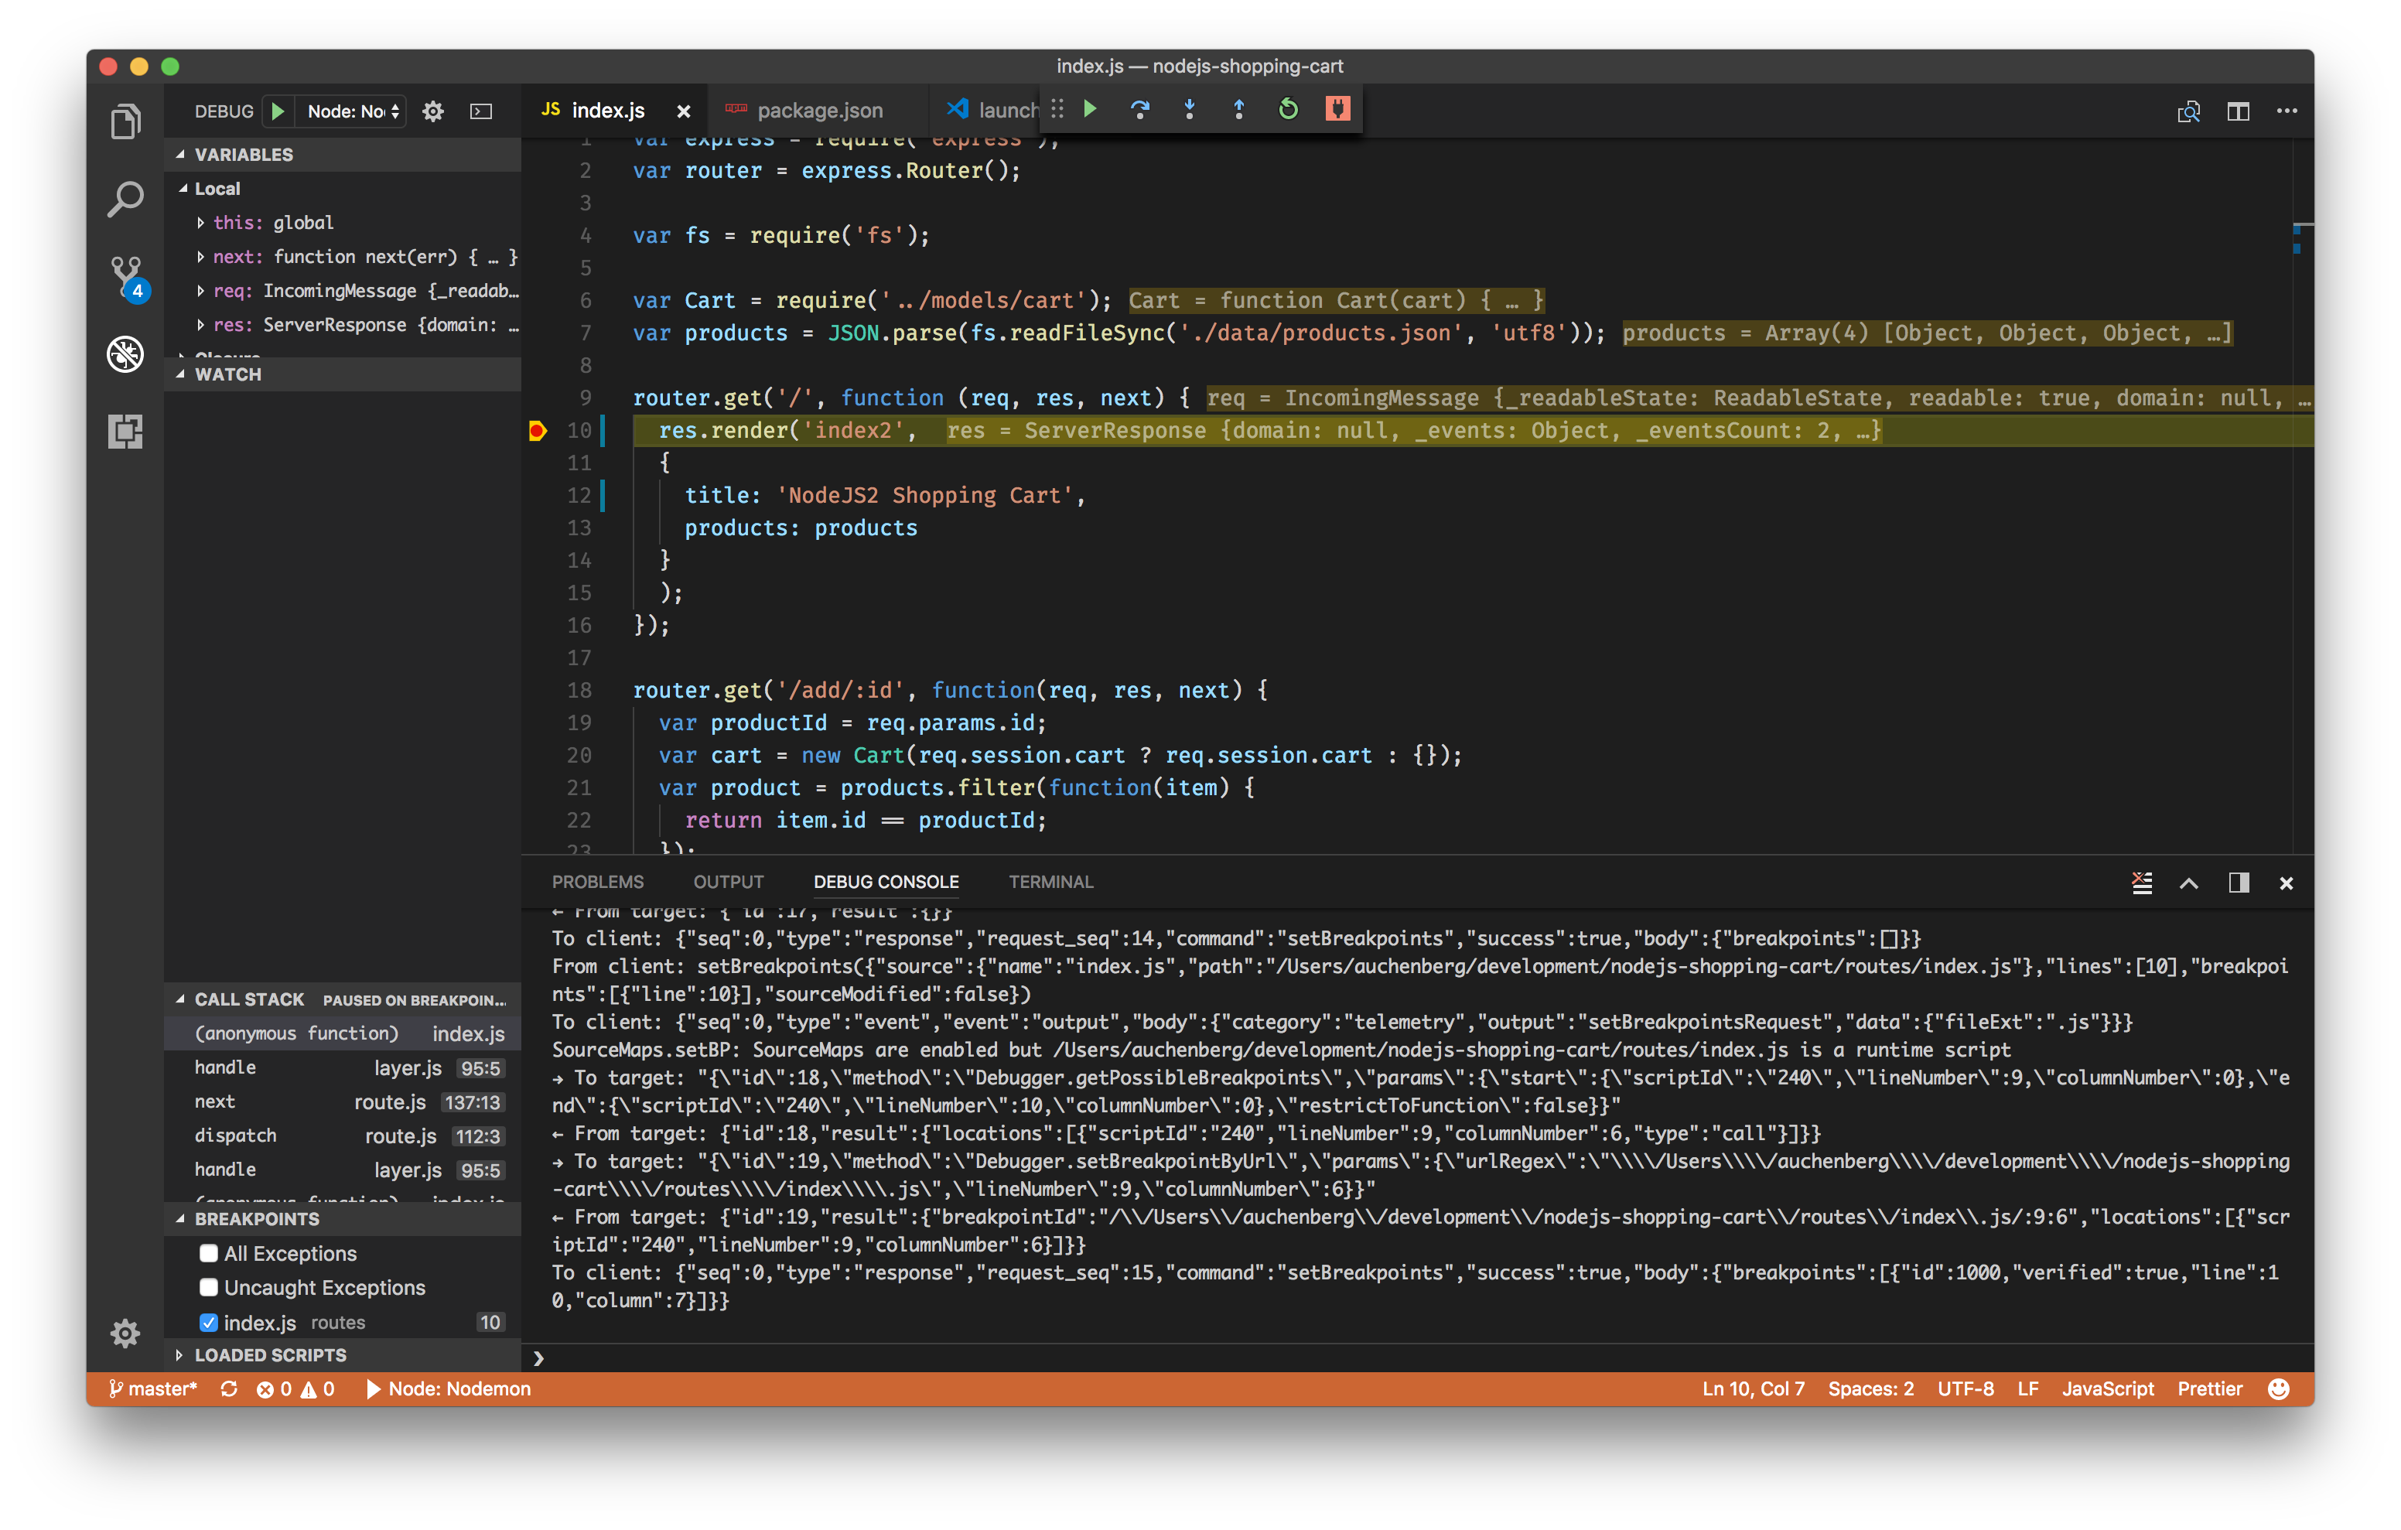This screenshot has height=1530, width=2401.
Task: Collapse the BREAKPOINTS section
Action: pyautogui.click(x=342, y=1219)
